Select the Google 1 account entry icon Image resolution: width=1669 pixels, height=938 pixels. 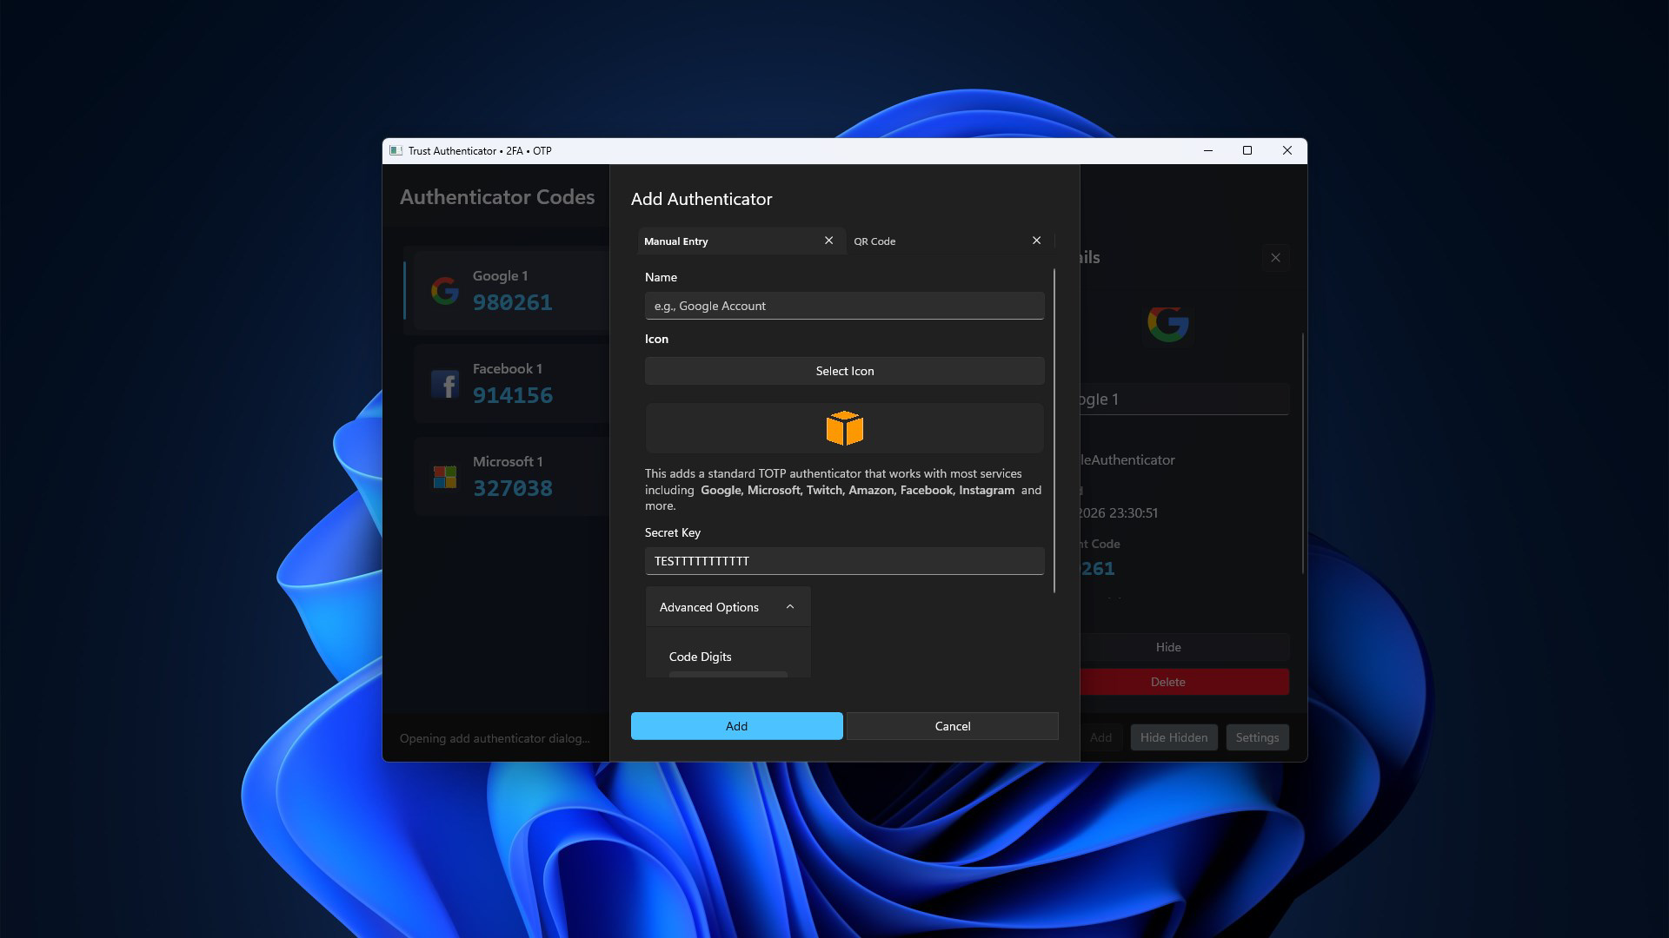click(445, 291)
